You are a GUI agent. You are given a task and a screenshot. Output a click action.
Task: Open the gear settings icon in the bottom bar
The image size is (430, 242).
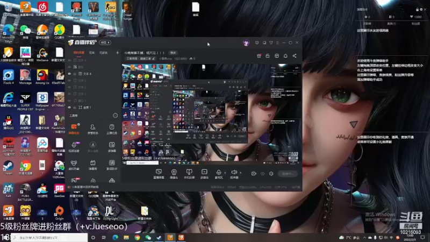click(x=271, y=173)
